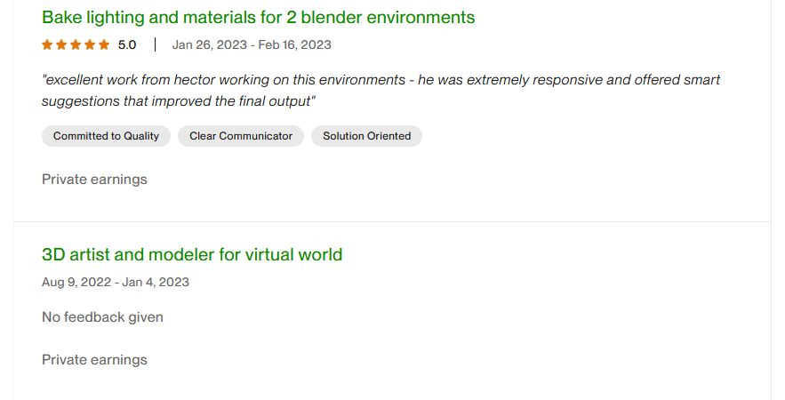Viewport: 785px width, 400px height.
Task: Click the Aug 9, 2022 - Jan 4, 2023 date range
Action: pos(116,282)
